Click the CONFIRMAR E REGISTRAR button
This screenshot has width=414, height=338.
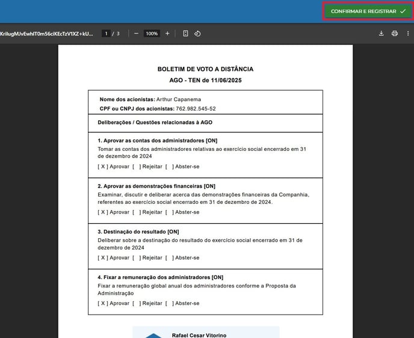pyautogui.click(x=368, y=11)
